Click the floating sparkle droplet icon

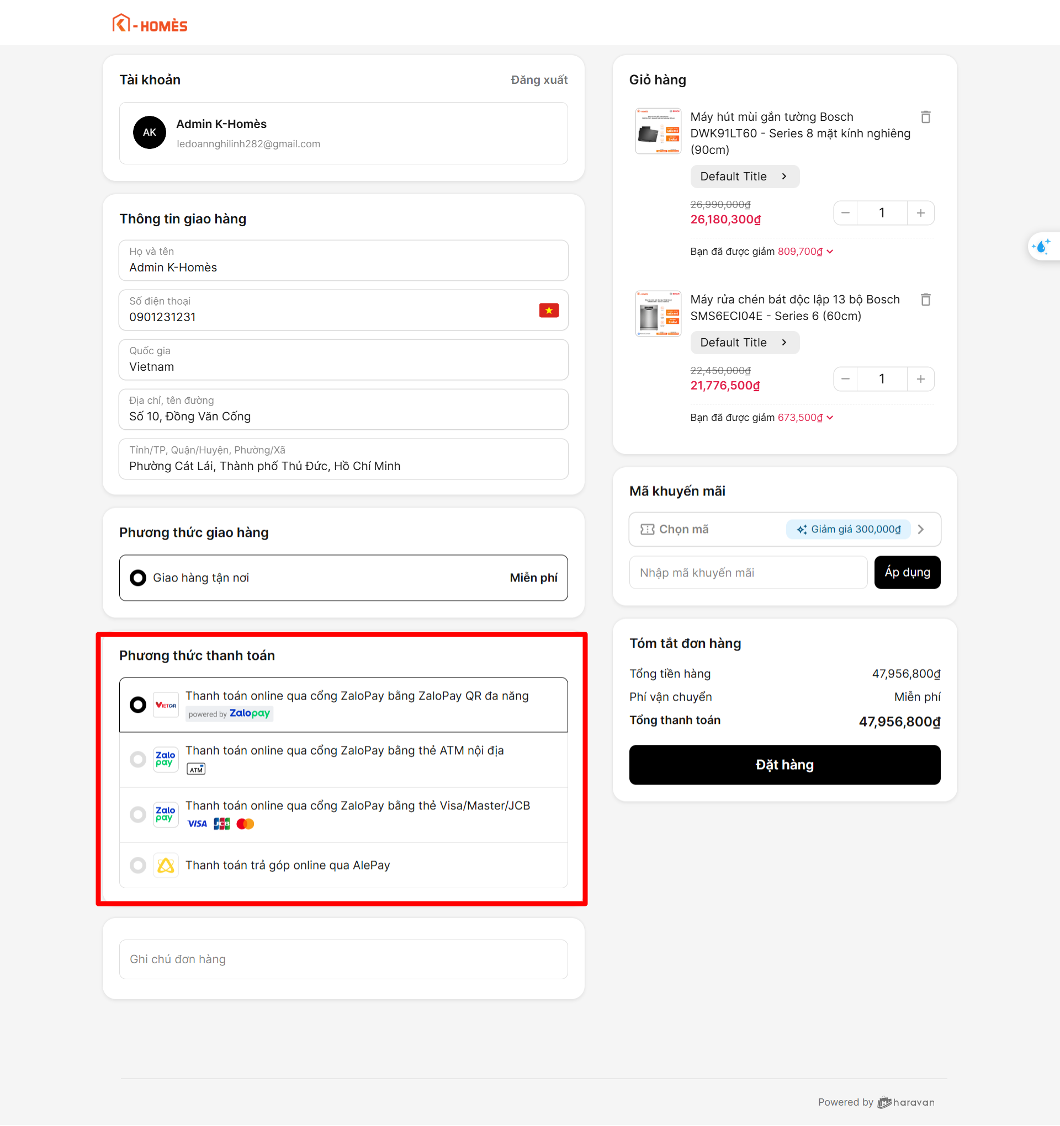pos(1042,247)
